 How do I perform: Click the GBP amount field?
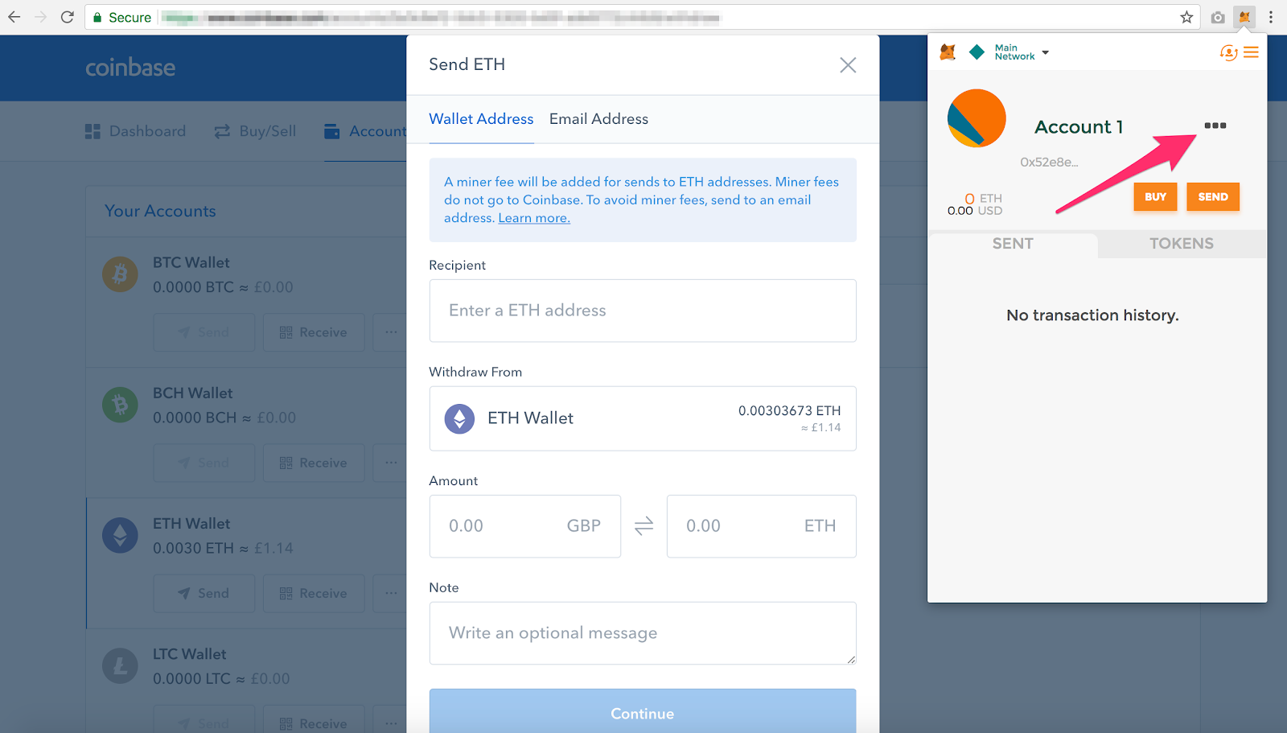[x=525, y=526]
